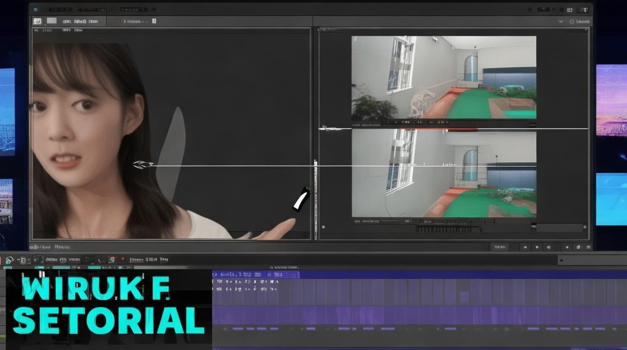Click the right arrow icon below the preview panel
This screenshot has width=627, height=350.
(x=567, y=247)
